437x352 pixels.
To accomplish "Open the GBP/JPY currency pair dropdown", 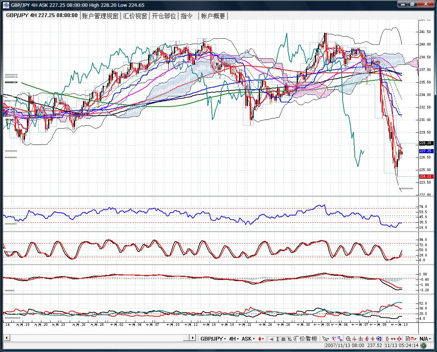I will pyautogui.click(x=213, y=339).
